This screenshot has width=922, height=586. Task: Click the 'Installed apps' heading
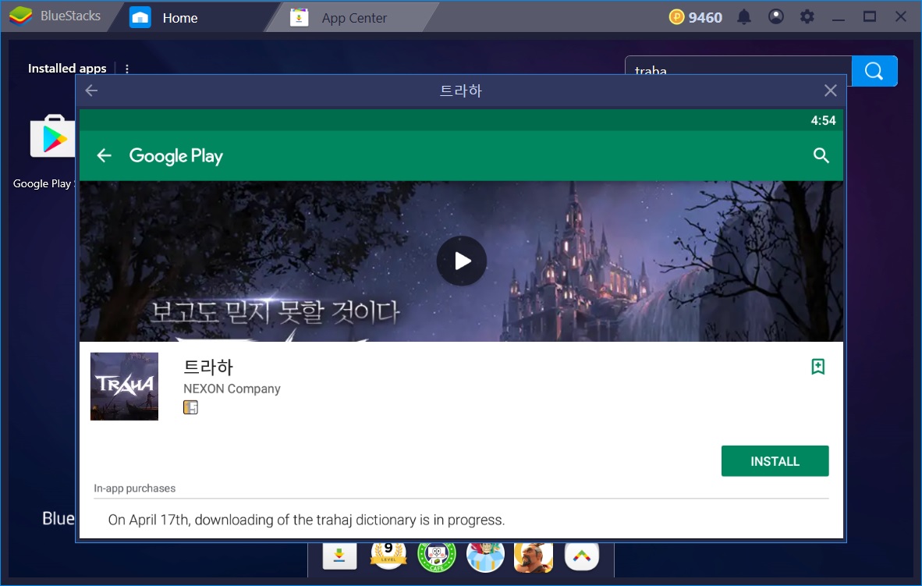[67, 68]
